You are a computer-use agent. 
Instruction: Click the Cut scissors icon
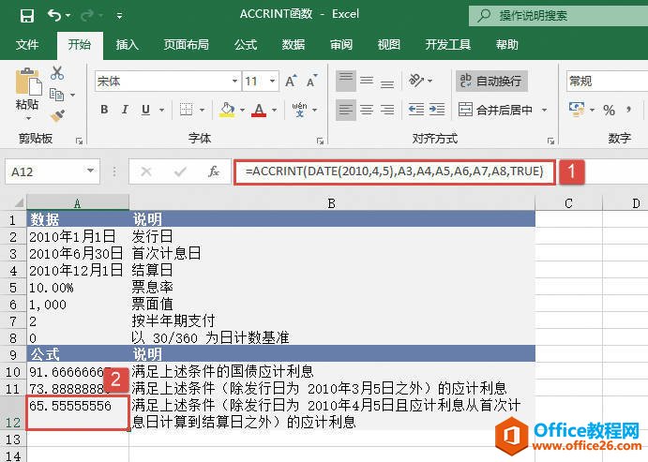(57, 73)
